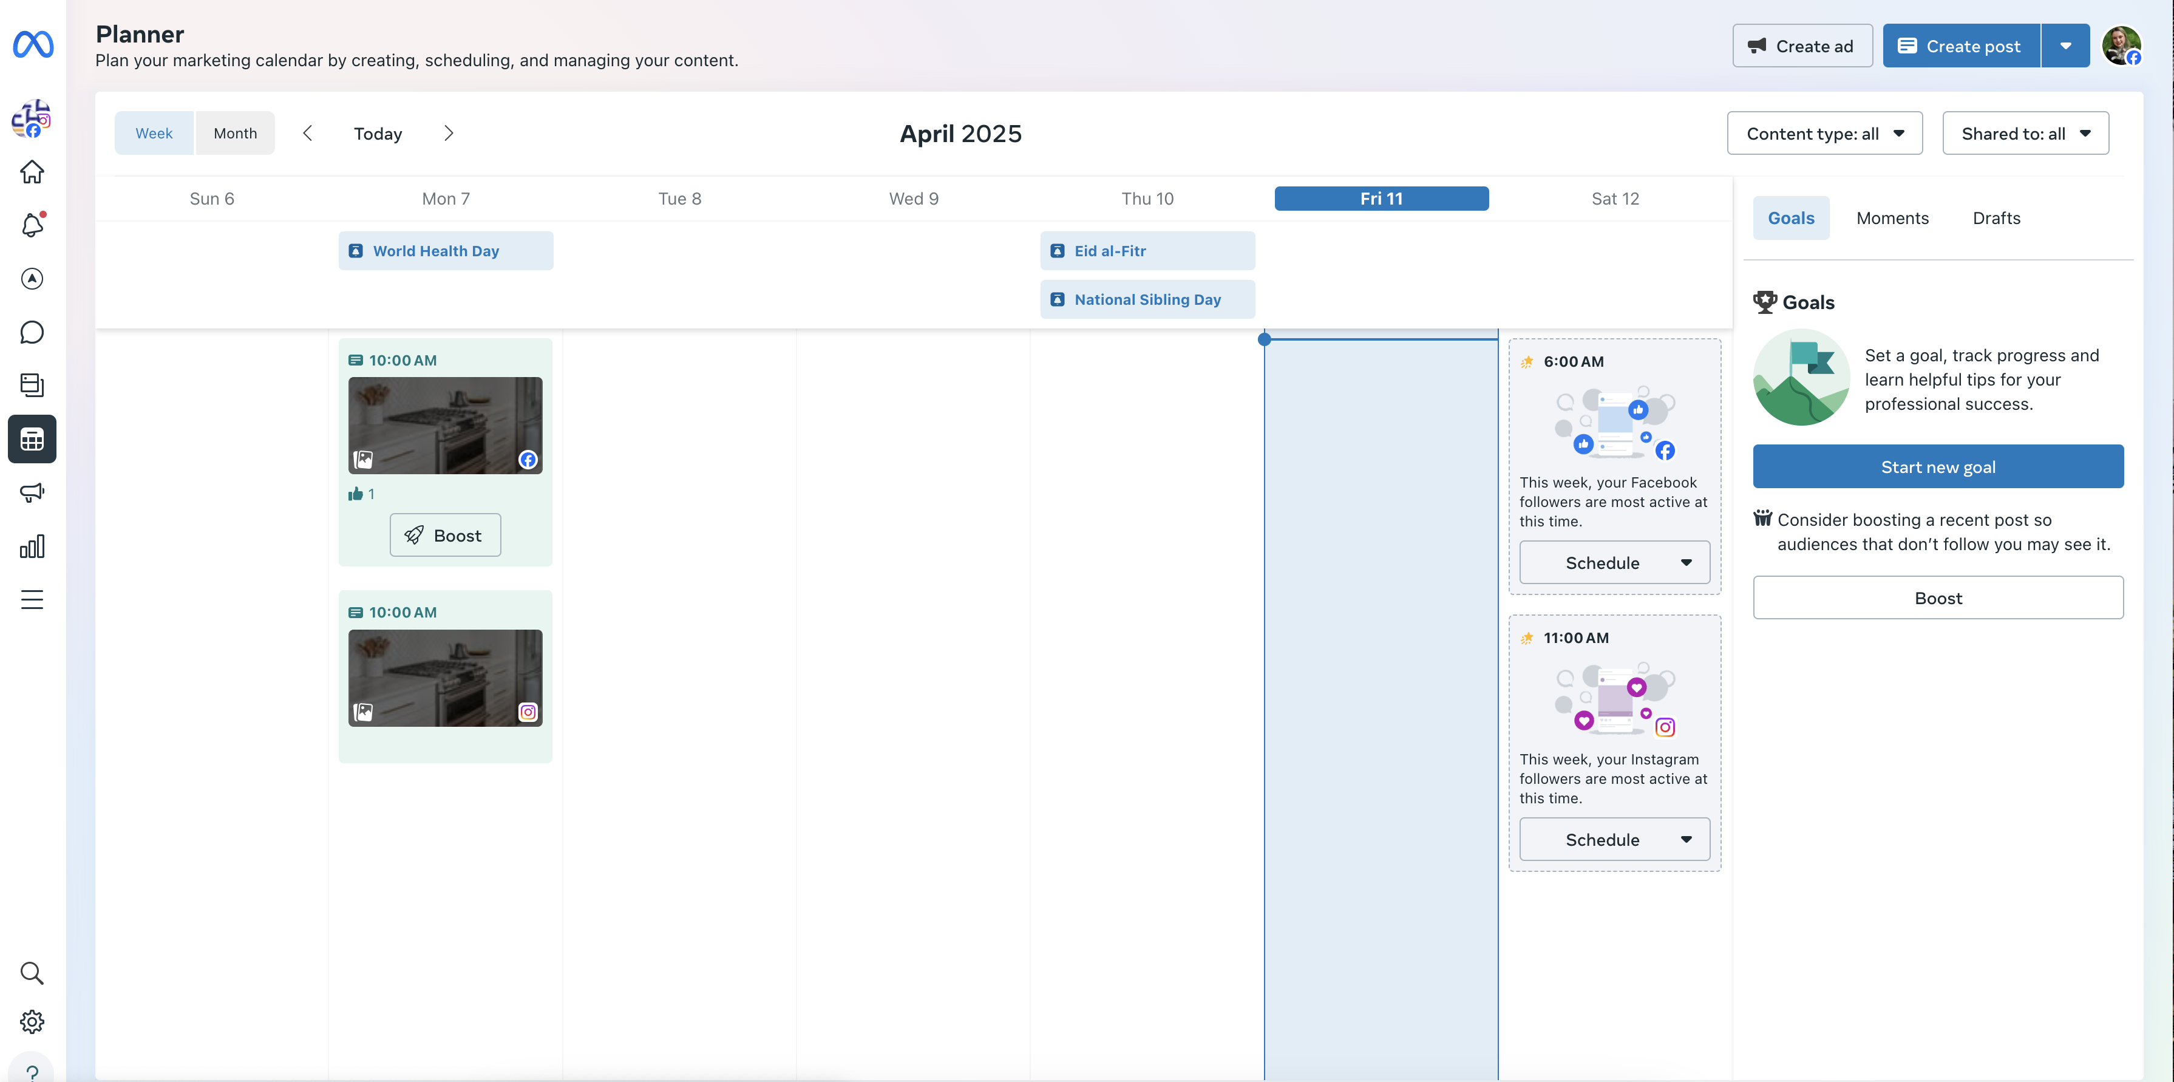The height and width of the screenshot is (1082, 2174).
Task: Open the goal flag mountain illustration
Action: 1802,377
